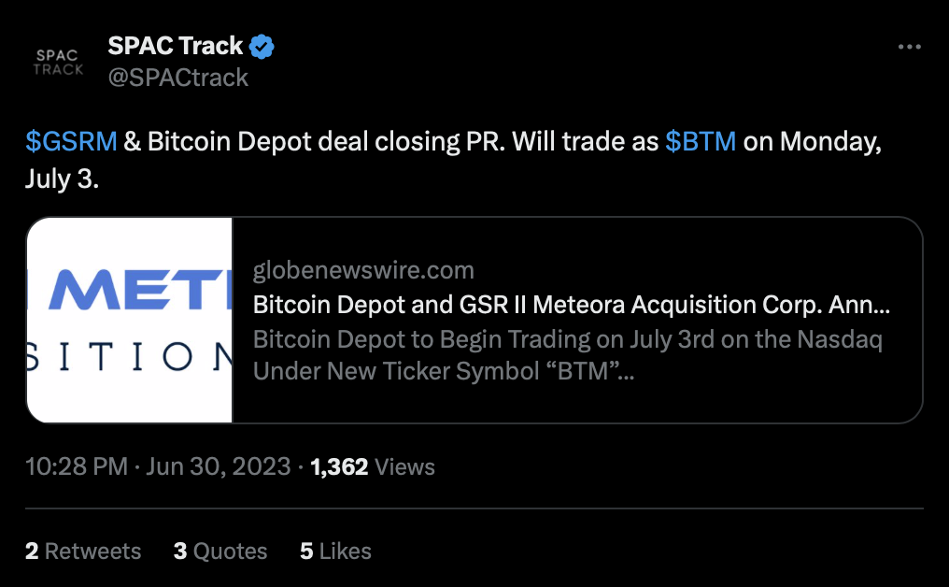
Task: Open the $GSRM cashtag
Action: point(71,141)
